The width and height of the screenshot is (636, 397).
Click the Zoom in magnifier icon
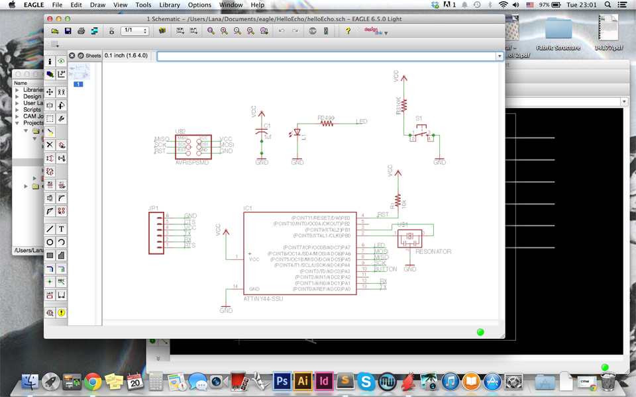click(224, 31)
